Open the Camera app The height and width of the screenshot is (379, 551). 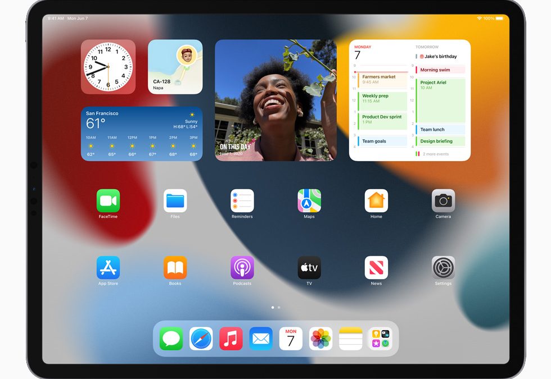(443, 200)
